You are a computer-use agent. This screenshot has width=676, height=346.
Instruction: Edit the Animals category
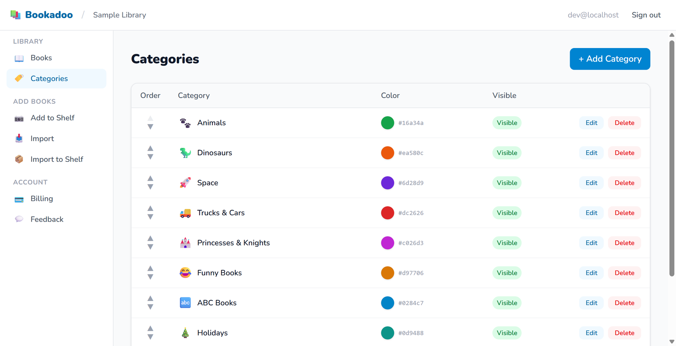tap(591, 123)
